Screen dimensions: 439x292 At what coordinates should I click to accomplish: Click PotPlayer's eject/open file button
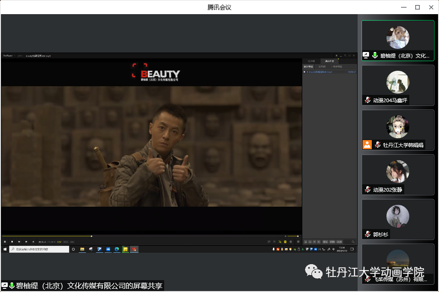[33, 242]
